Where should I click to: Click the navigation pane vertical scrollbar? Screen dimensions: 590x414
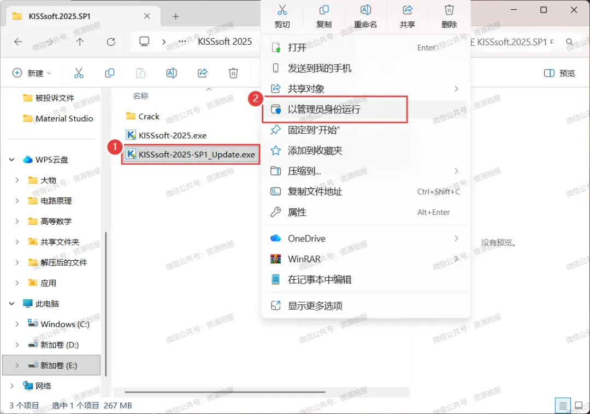coord(106,304)
